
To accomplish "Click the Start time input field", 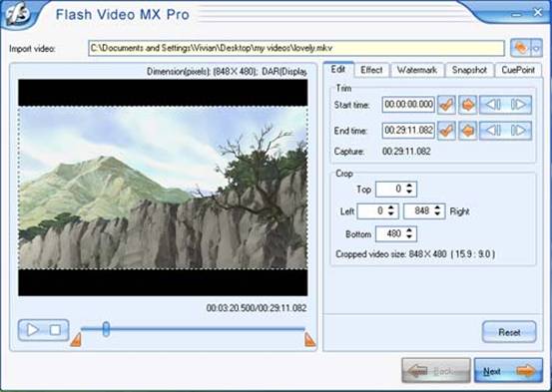I will coord(408,105).
